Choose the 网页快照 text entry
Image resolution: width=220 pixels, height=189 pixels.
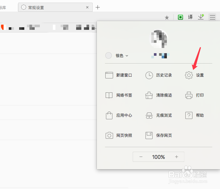(x=124, y=136)
